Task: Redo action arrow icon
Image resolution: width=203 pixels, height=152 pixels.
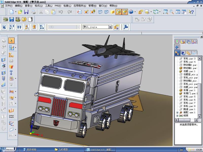Action: [70, 12]
